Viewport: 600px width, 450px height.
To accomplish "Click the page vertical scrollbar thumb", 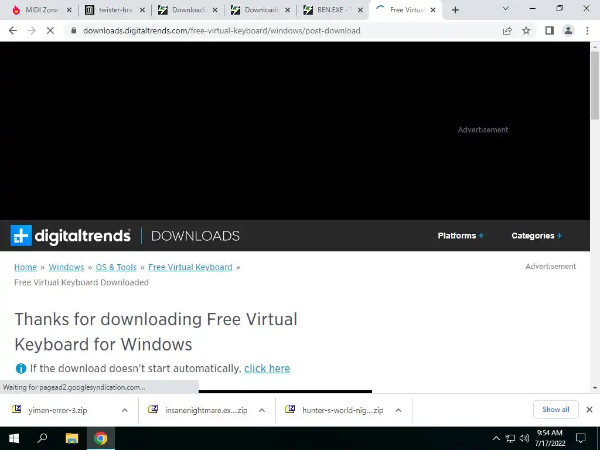I will tap(595, 86).
